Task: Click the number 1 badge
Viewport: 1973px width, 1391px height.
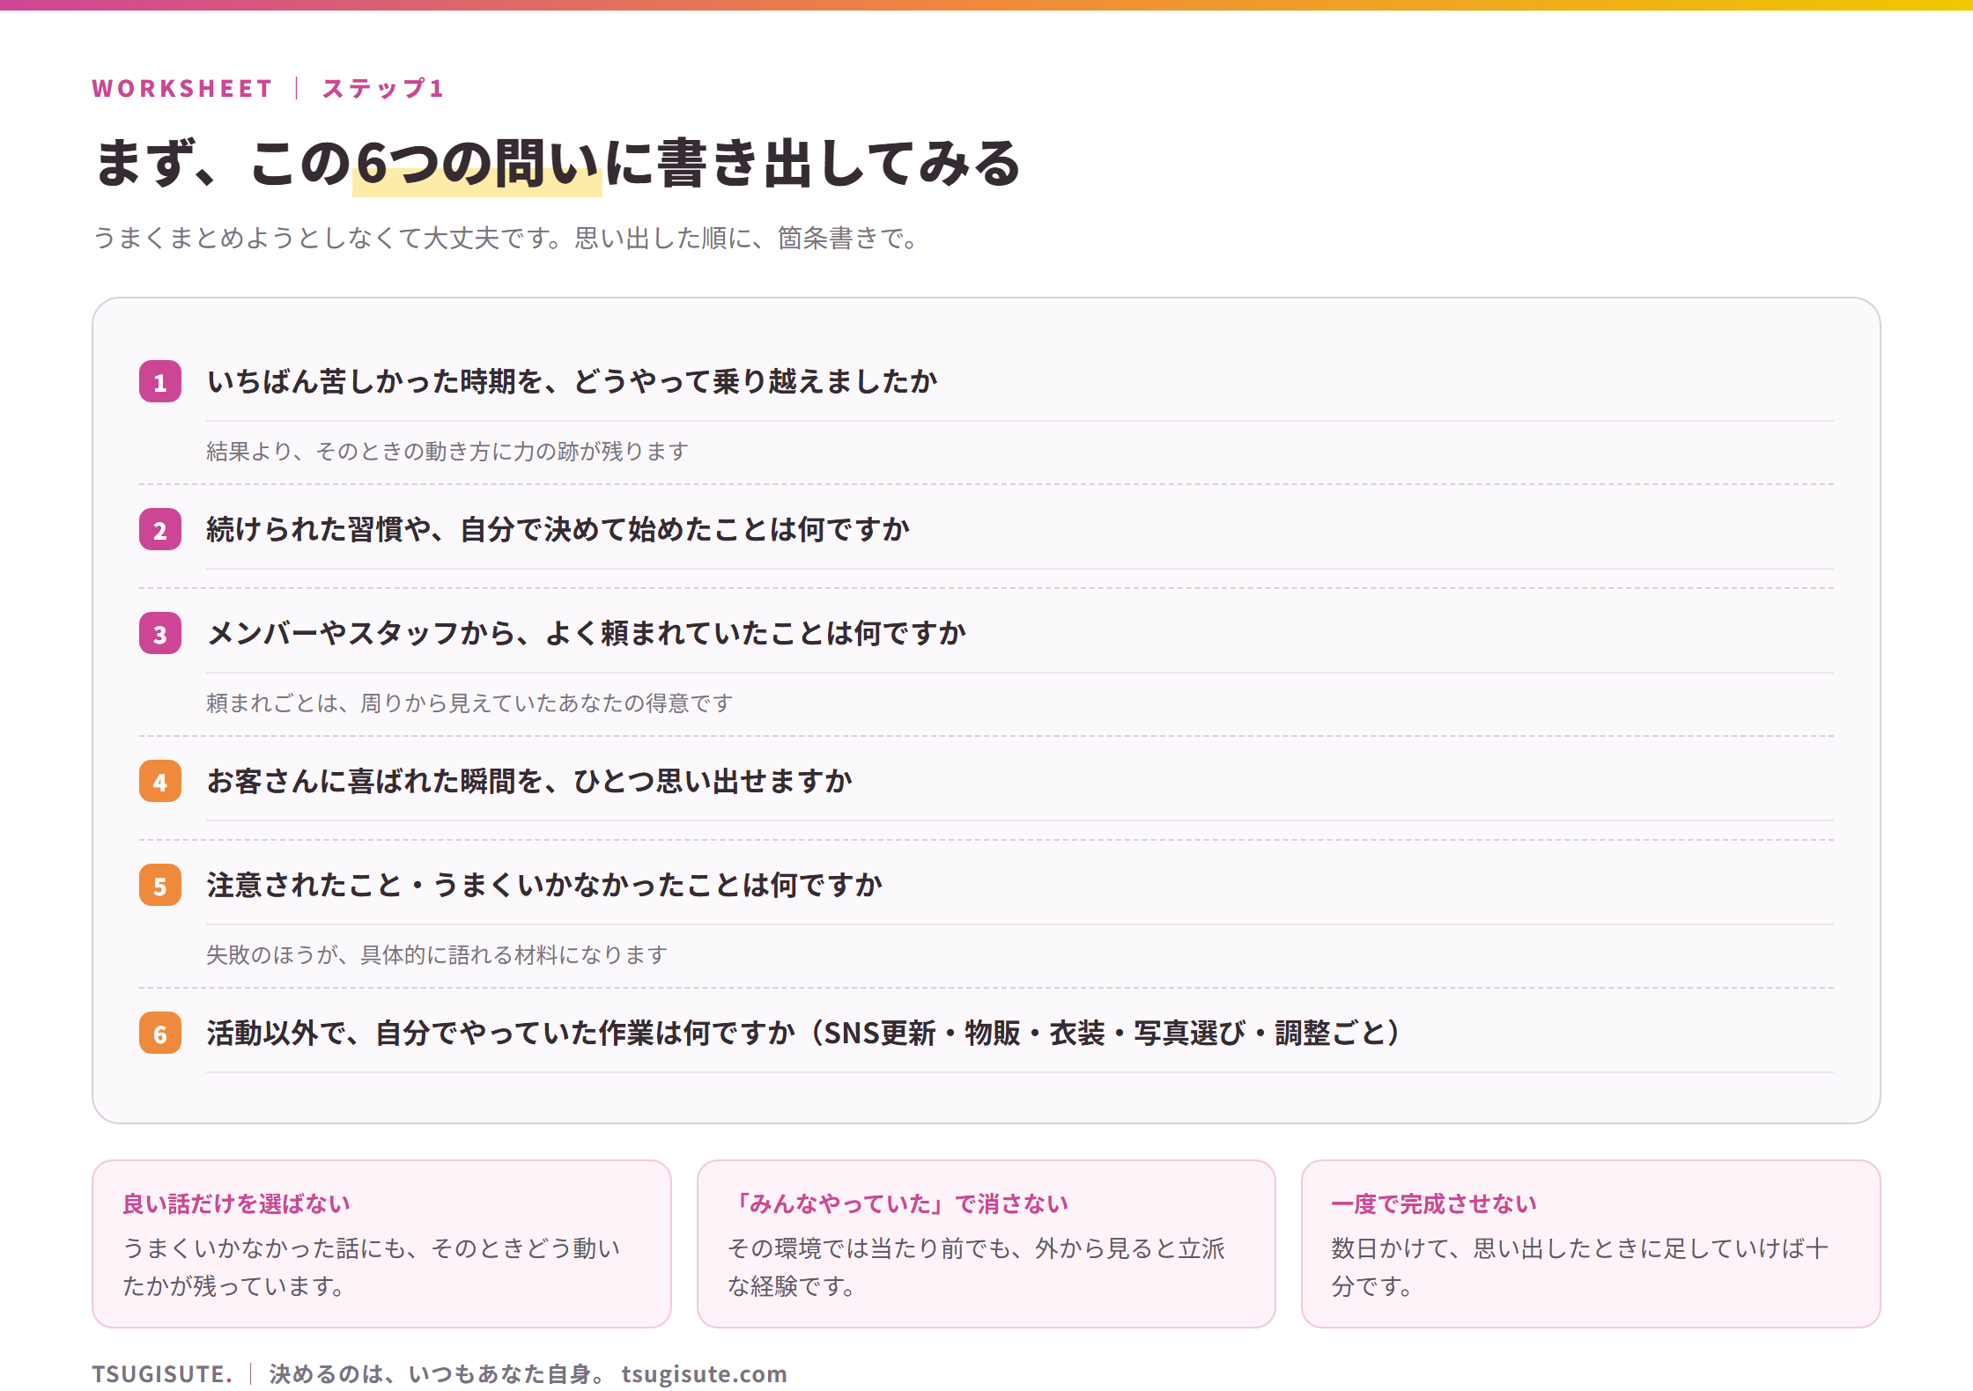Action: (160, 381)
